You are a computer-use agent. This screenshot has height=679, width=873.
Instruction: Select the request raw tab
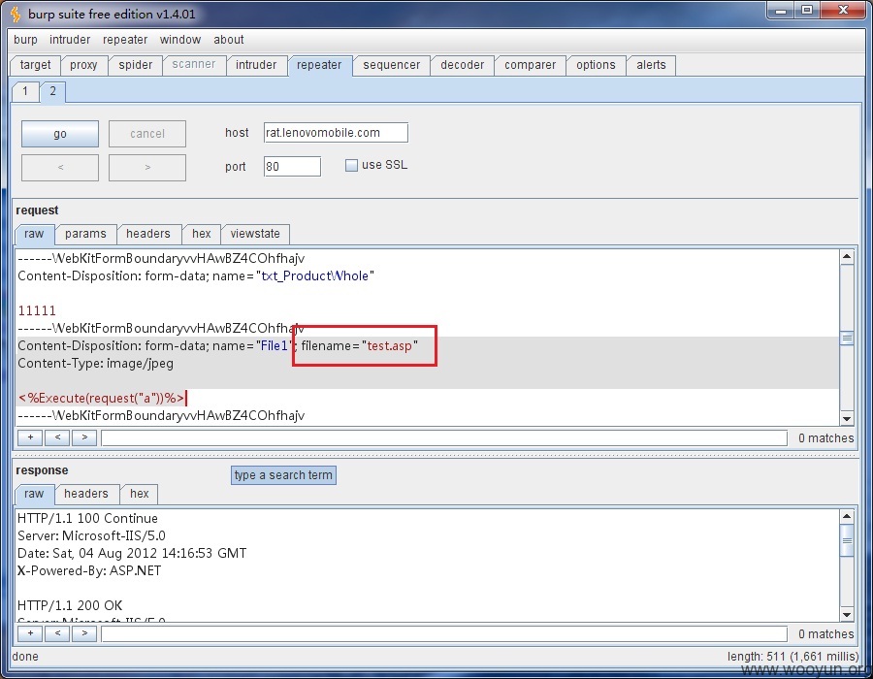click(x=34, y=234)
